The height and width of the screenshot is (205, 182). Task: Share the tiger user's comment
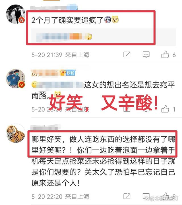coord(127,196)
